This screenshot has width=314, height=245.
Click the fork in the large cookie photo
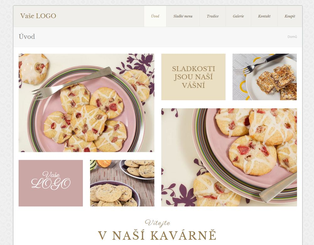coord(72,83)
